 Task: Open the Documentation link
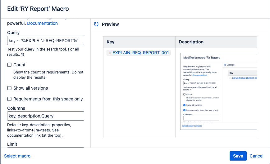coord(42,23)
